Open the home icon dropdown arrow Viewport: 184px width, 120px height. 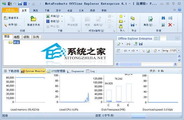(159, 51)
